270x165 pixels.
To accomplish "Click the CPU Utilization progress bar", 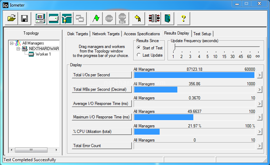I will [194, 132].
